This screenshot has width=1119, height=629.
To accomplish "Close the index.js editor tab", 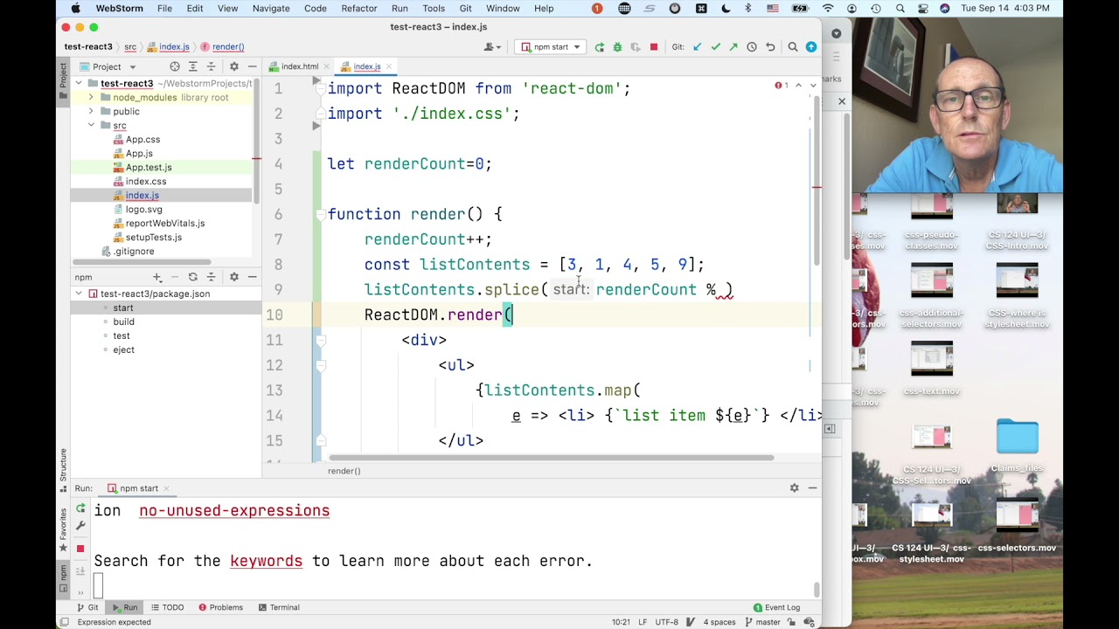I will click(389, 66).
